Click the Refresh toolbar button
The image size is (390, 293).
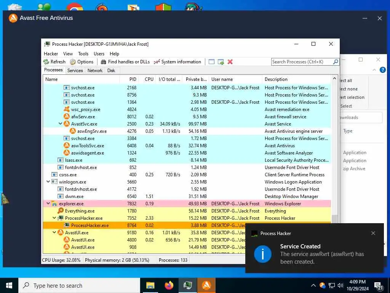[54, 62]
